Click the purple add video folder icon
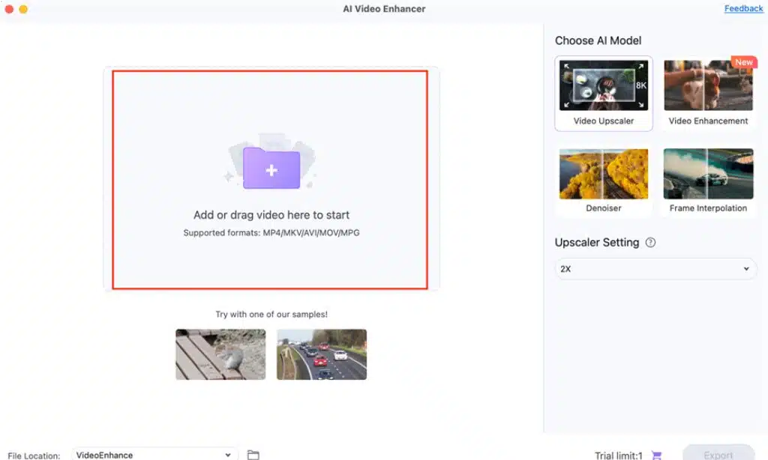 [x=271, y=169]
